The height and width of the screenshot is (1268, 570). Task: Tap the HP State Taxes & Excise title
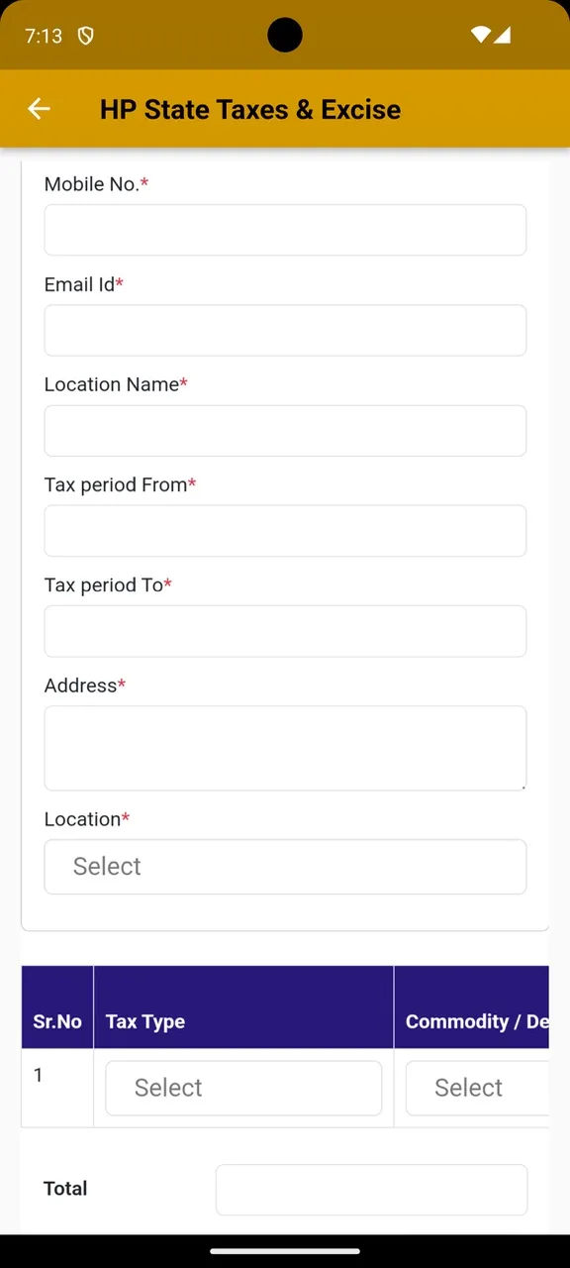point(250,109)
